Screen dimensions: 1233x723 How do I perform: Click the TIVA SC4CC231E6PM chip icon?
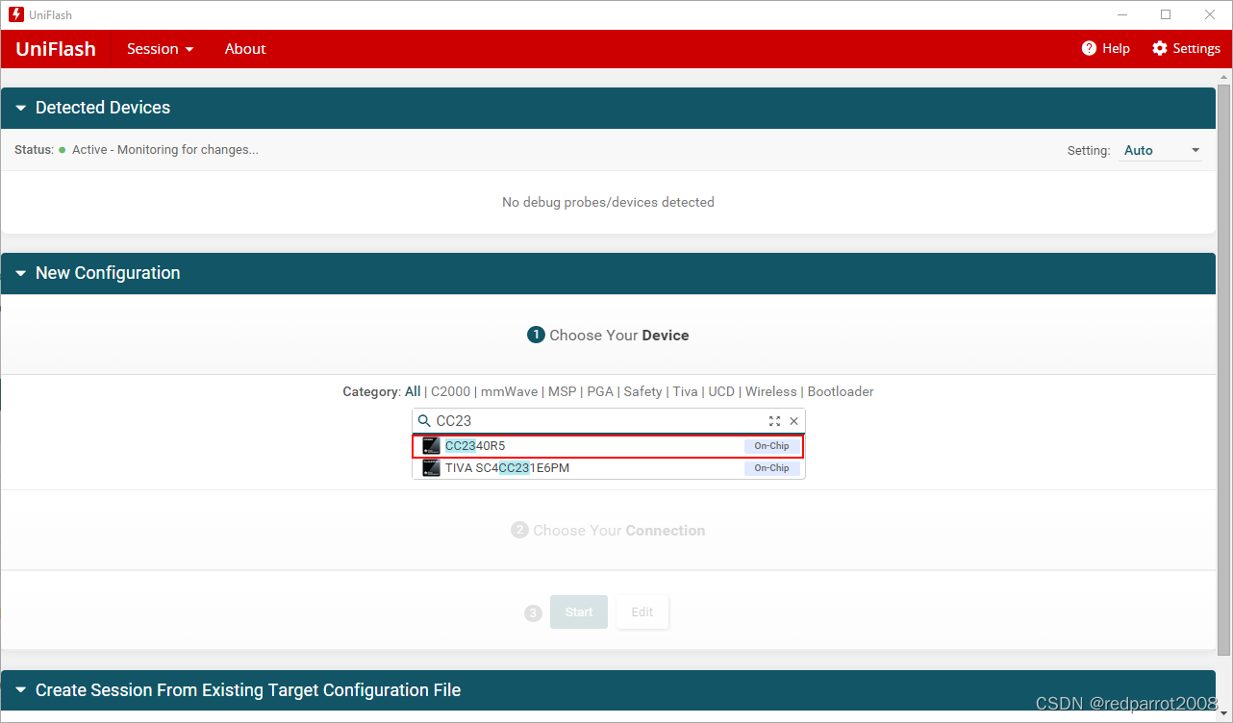(431, 468)
